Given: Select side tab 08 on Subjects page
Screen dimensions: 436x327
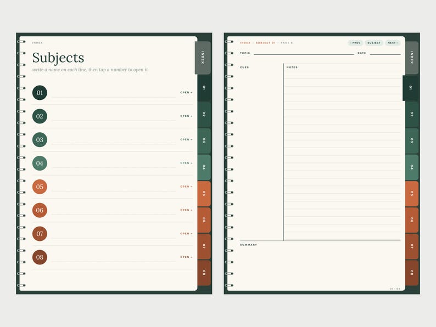Looking at the screenshot, I should point(204,273).
